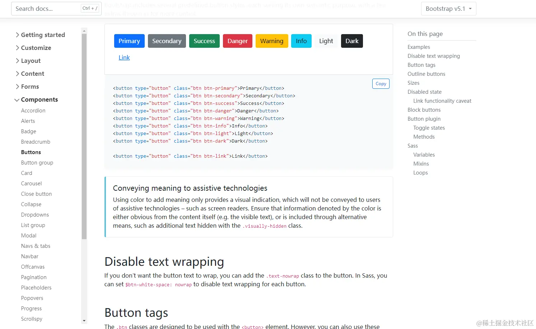This screenshot has height=329, width=536.
Task: Collapse the Components section
Action: [x=36, y=99]
